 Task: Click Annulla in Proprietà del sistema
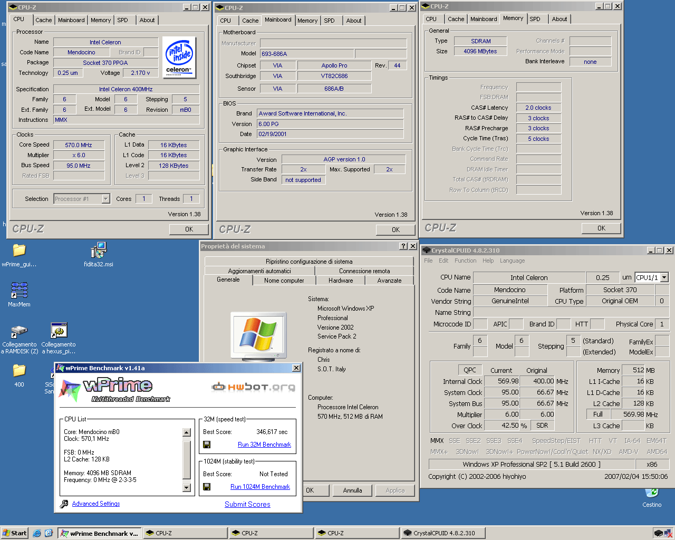coord(352,490)
